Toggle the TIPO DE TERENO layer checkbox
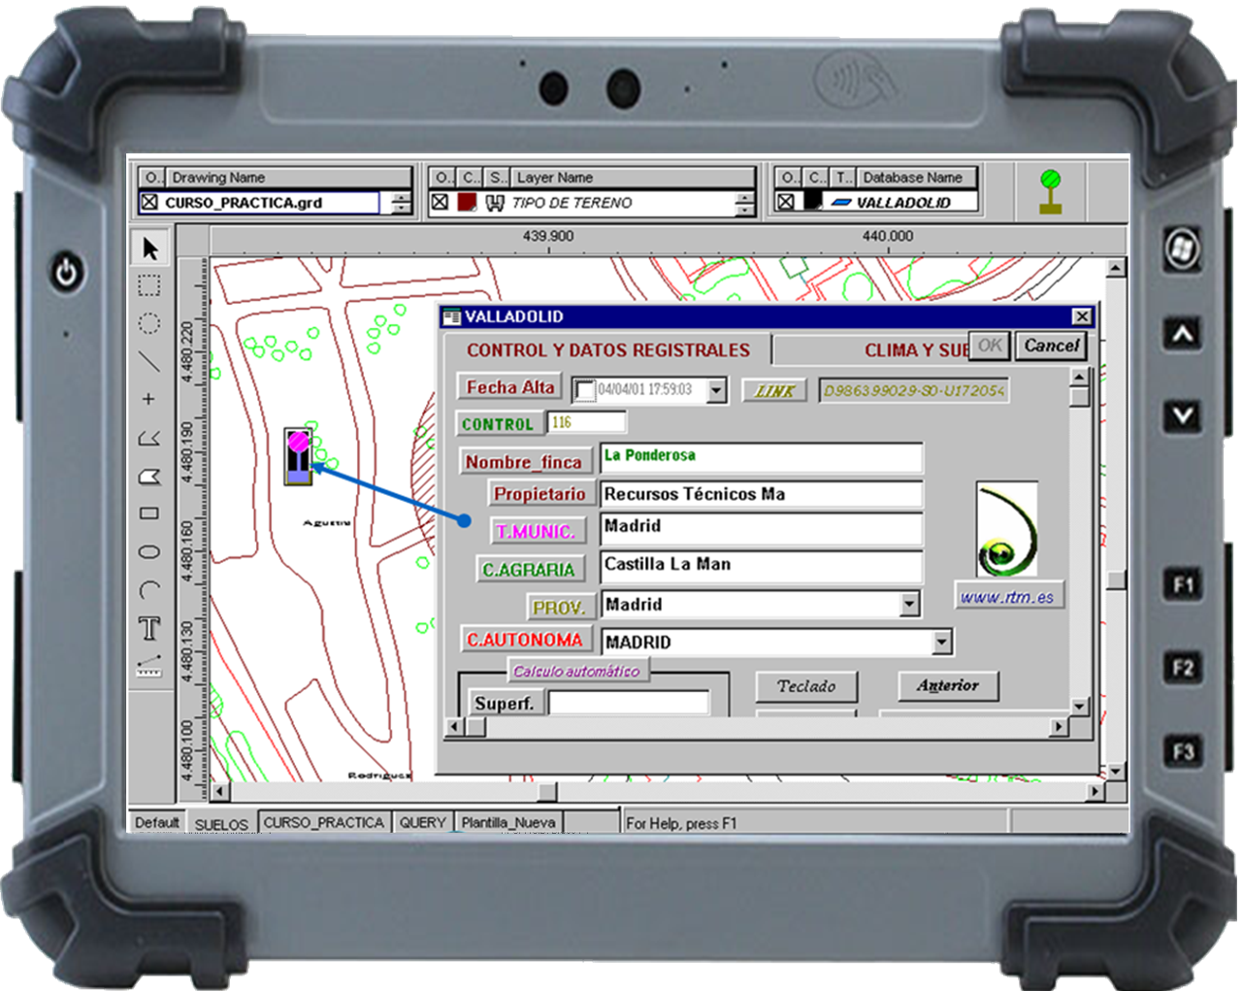The width and height of the screenshot is (1242, 991). point(440,203)
